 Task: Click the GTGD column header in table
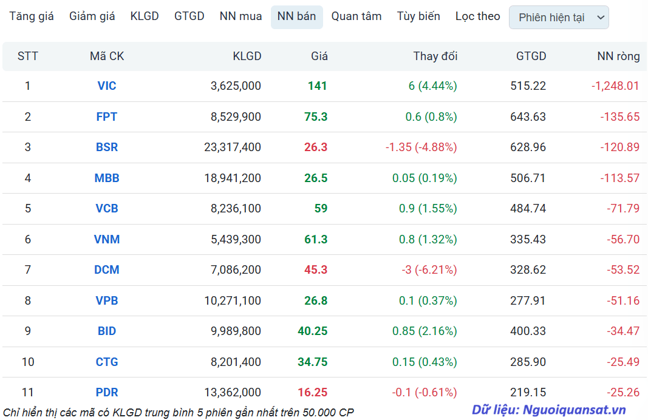click(x=531, y=56)
